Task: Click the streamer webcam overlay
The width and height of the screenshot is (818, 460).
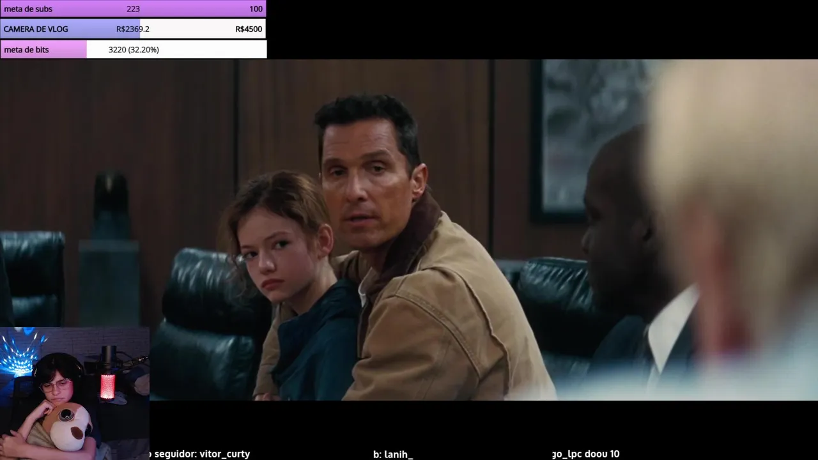Action: (x=75, y=394)
